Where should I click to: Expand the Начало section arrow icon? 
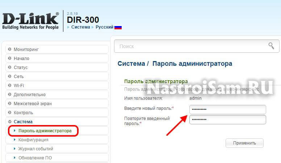(10, 58)
